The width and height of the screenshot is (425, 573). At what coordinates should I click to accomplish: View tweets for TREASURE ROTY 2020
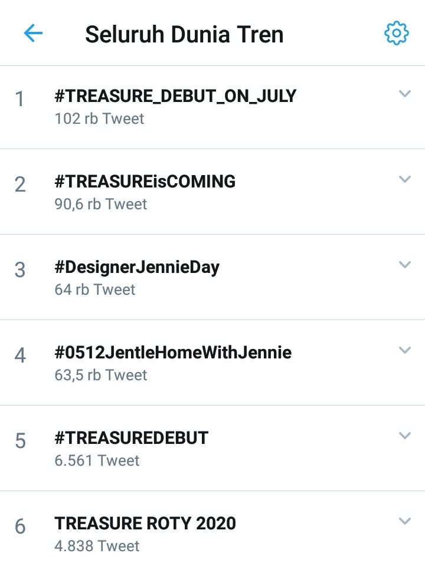pyautogui.click(x=144, y=523)
